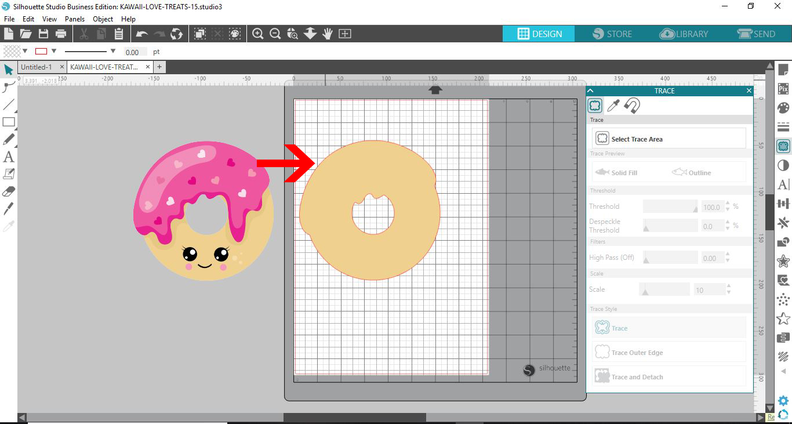Select the Knife tool
The width and height of the screenshot is (792, 424).
click(x=9, y=209)
